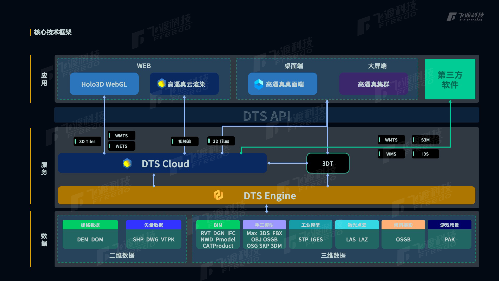Click the hexagon icon beside DTS Cloud
499x281 pixels.
point(127,163)
